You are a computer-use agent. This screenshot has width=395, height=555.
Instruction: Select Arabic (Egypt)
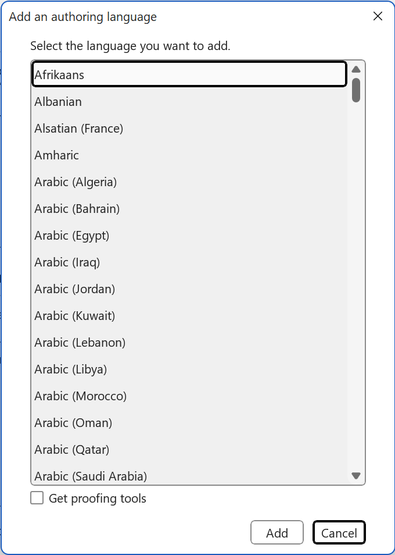(189, 236)
